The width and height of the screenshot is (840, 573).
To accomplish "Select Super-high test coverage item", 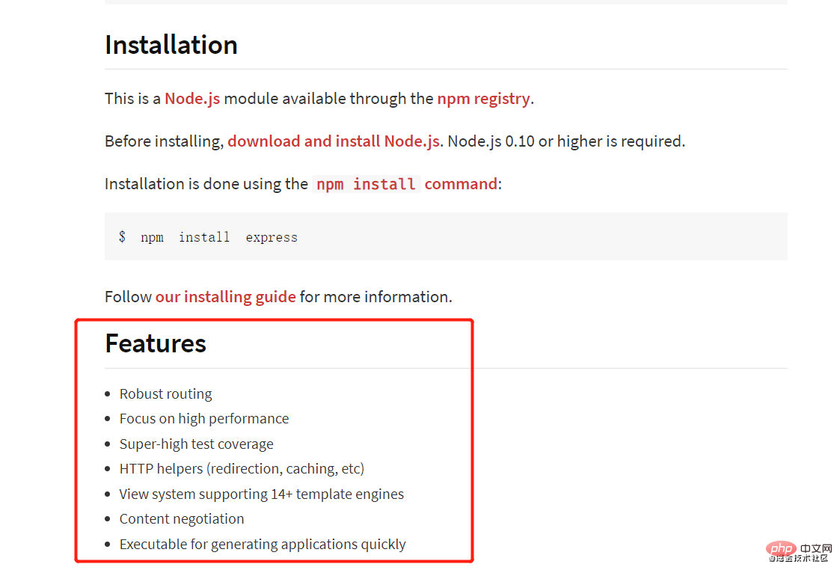I will (x=196, y=444).
